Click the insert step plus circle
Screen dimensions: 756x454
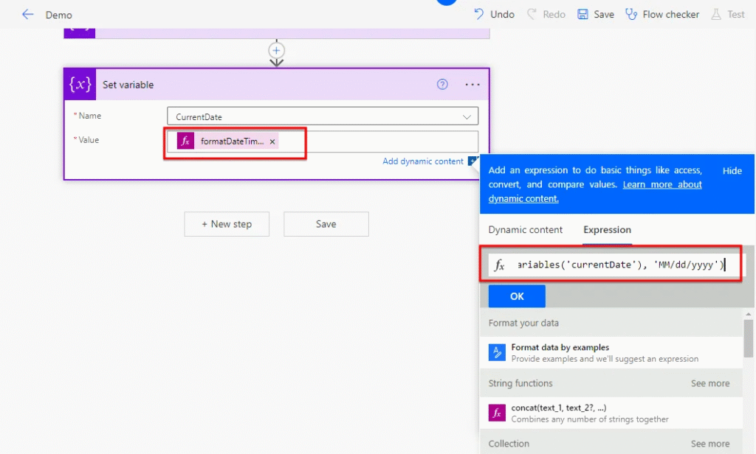[277, 50]
